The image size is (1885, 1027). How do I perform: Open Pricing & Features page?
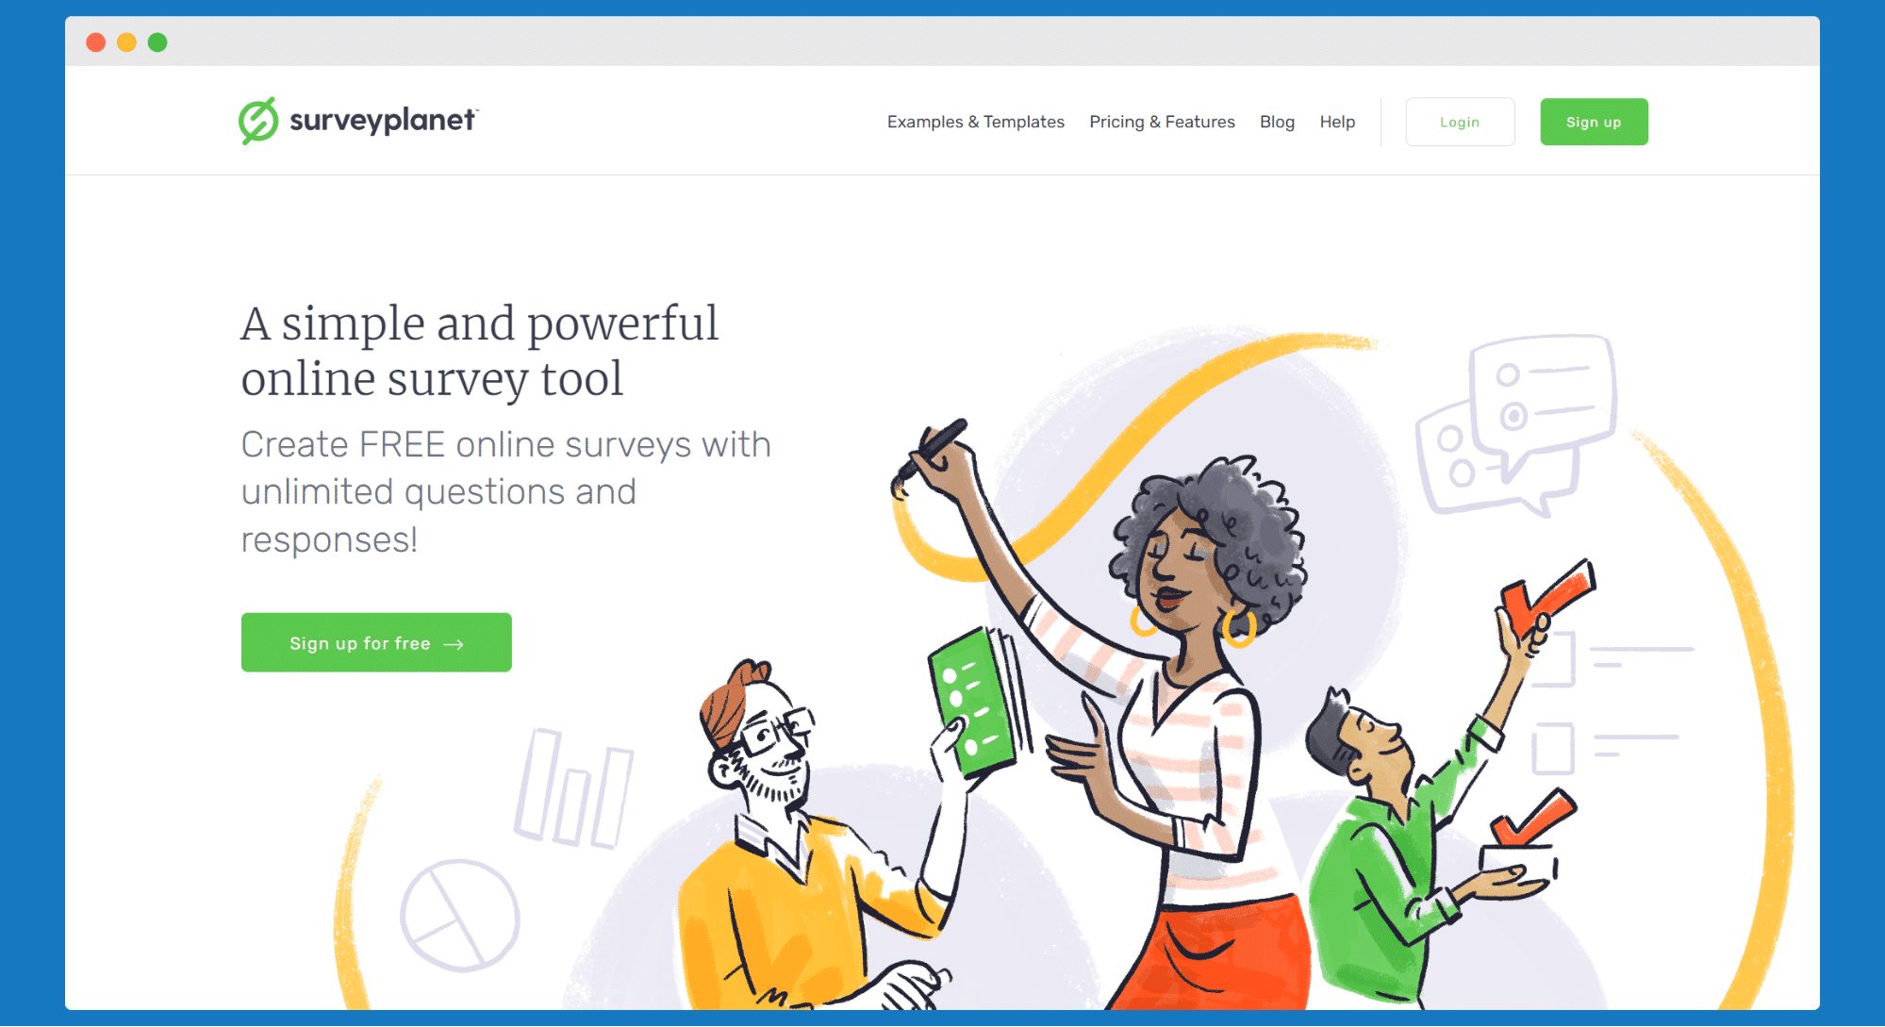click(1161, 122)
